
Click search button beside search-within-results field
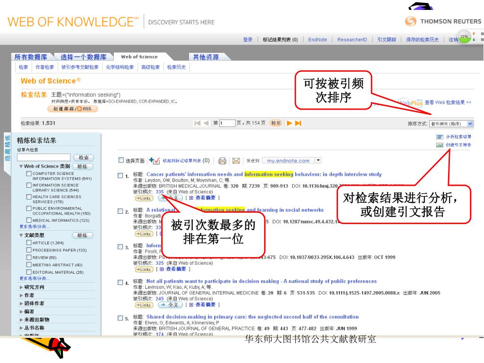pyautogui.click(x=84, y=158)
